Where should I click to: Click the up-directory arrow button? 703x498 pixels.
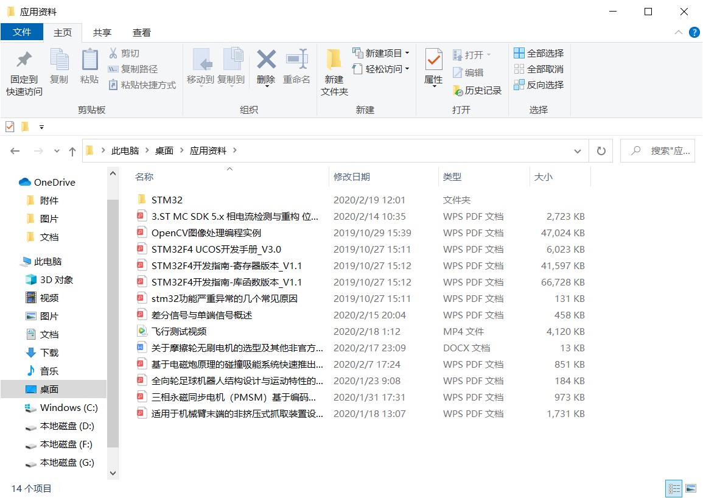72,151
